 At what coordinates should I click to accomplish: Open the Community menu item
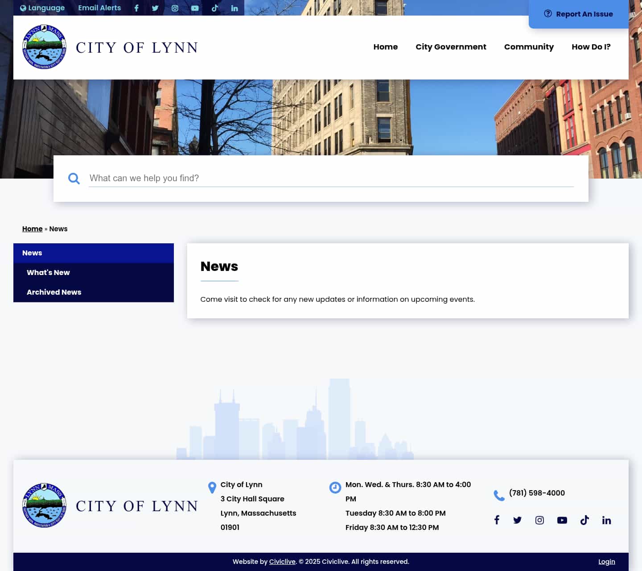(x=529, y=46)
